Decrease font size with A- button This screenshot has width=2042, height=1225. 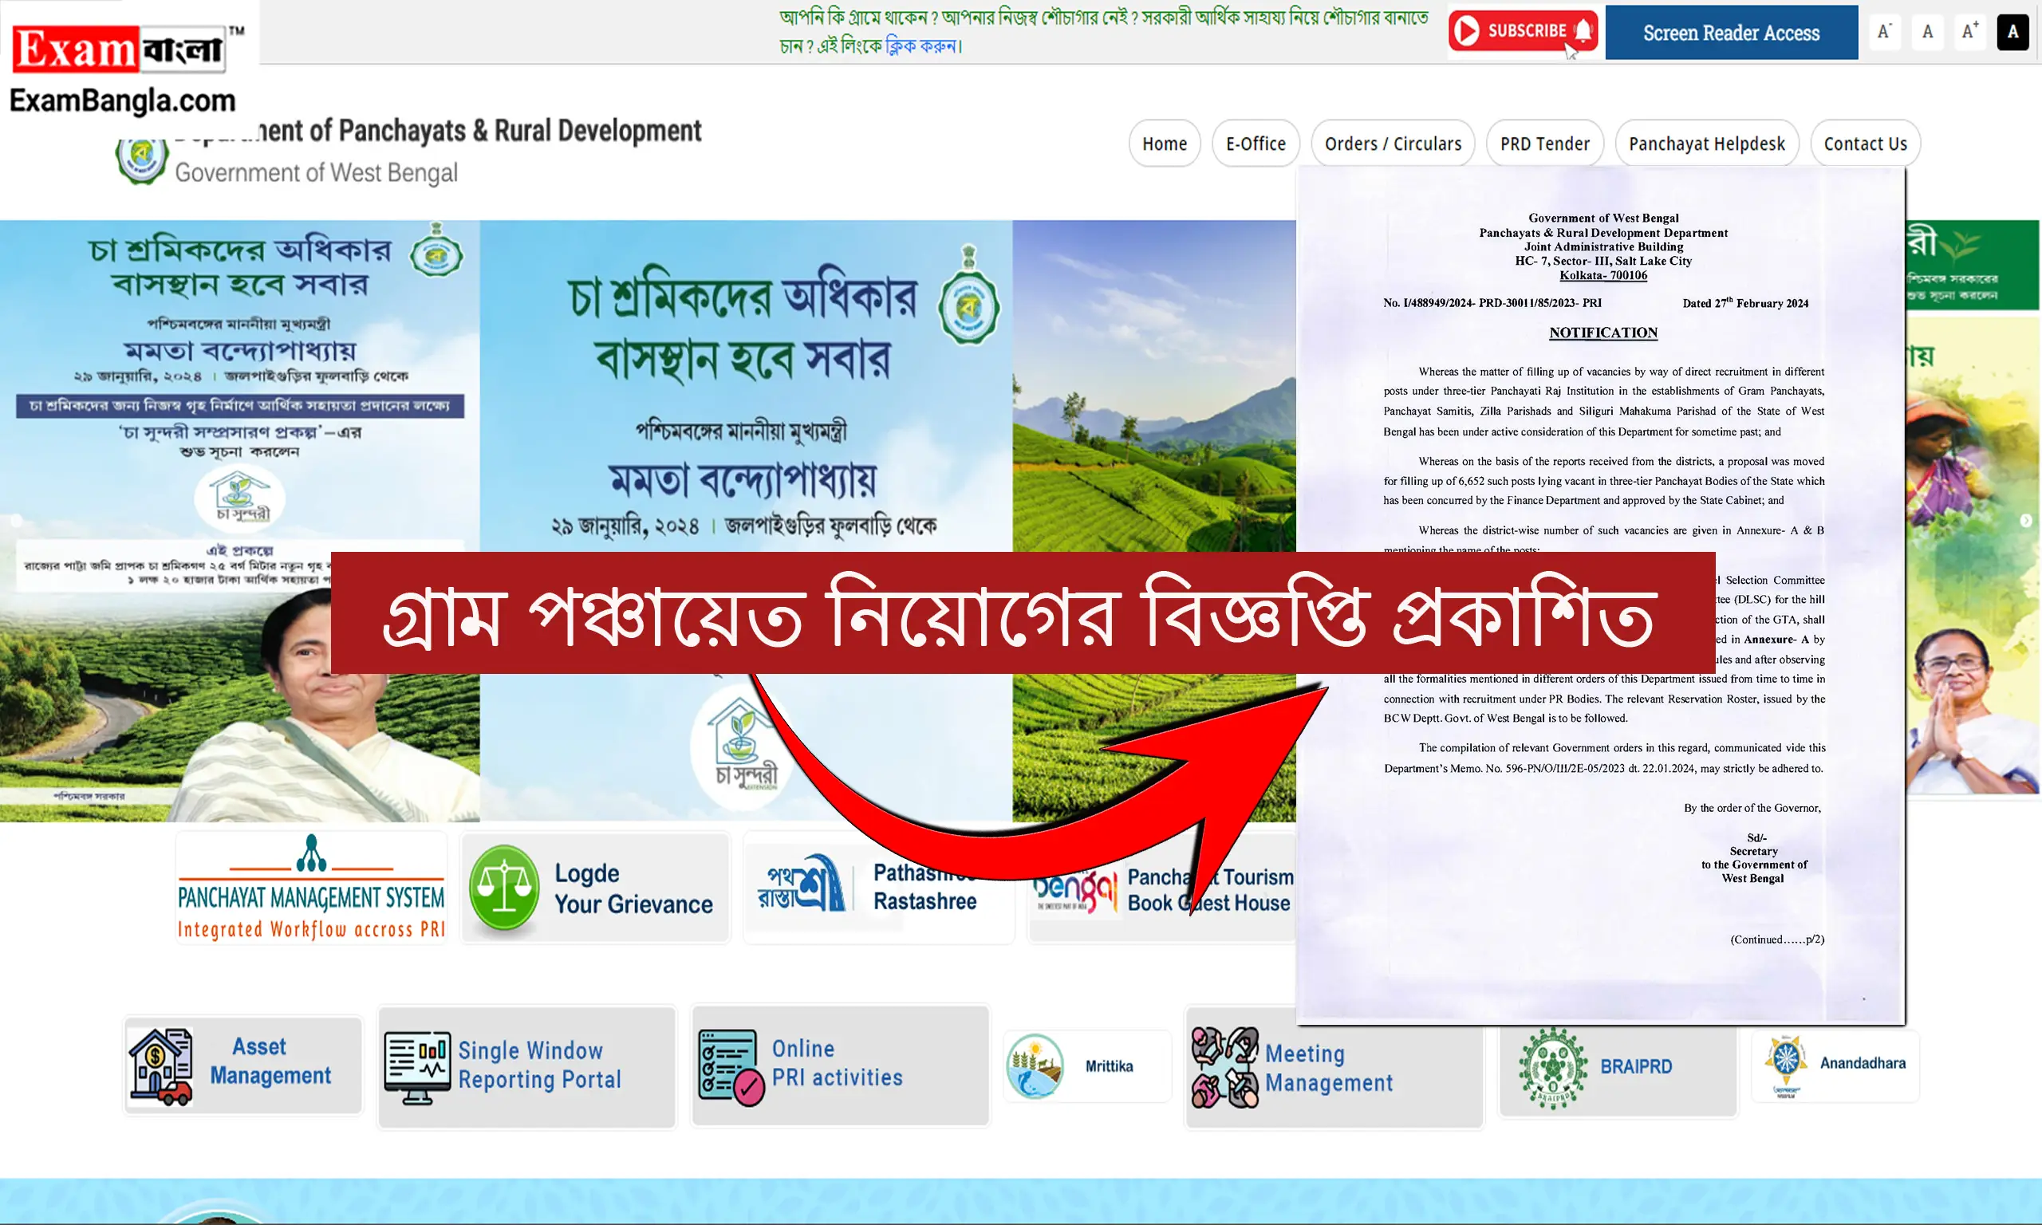pyautogui.click(x=1883, y=33)
